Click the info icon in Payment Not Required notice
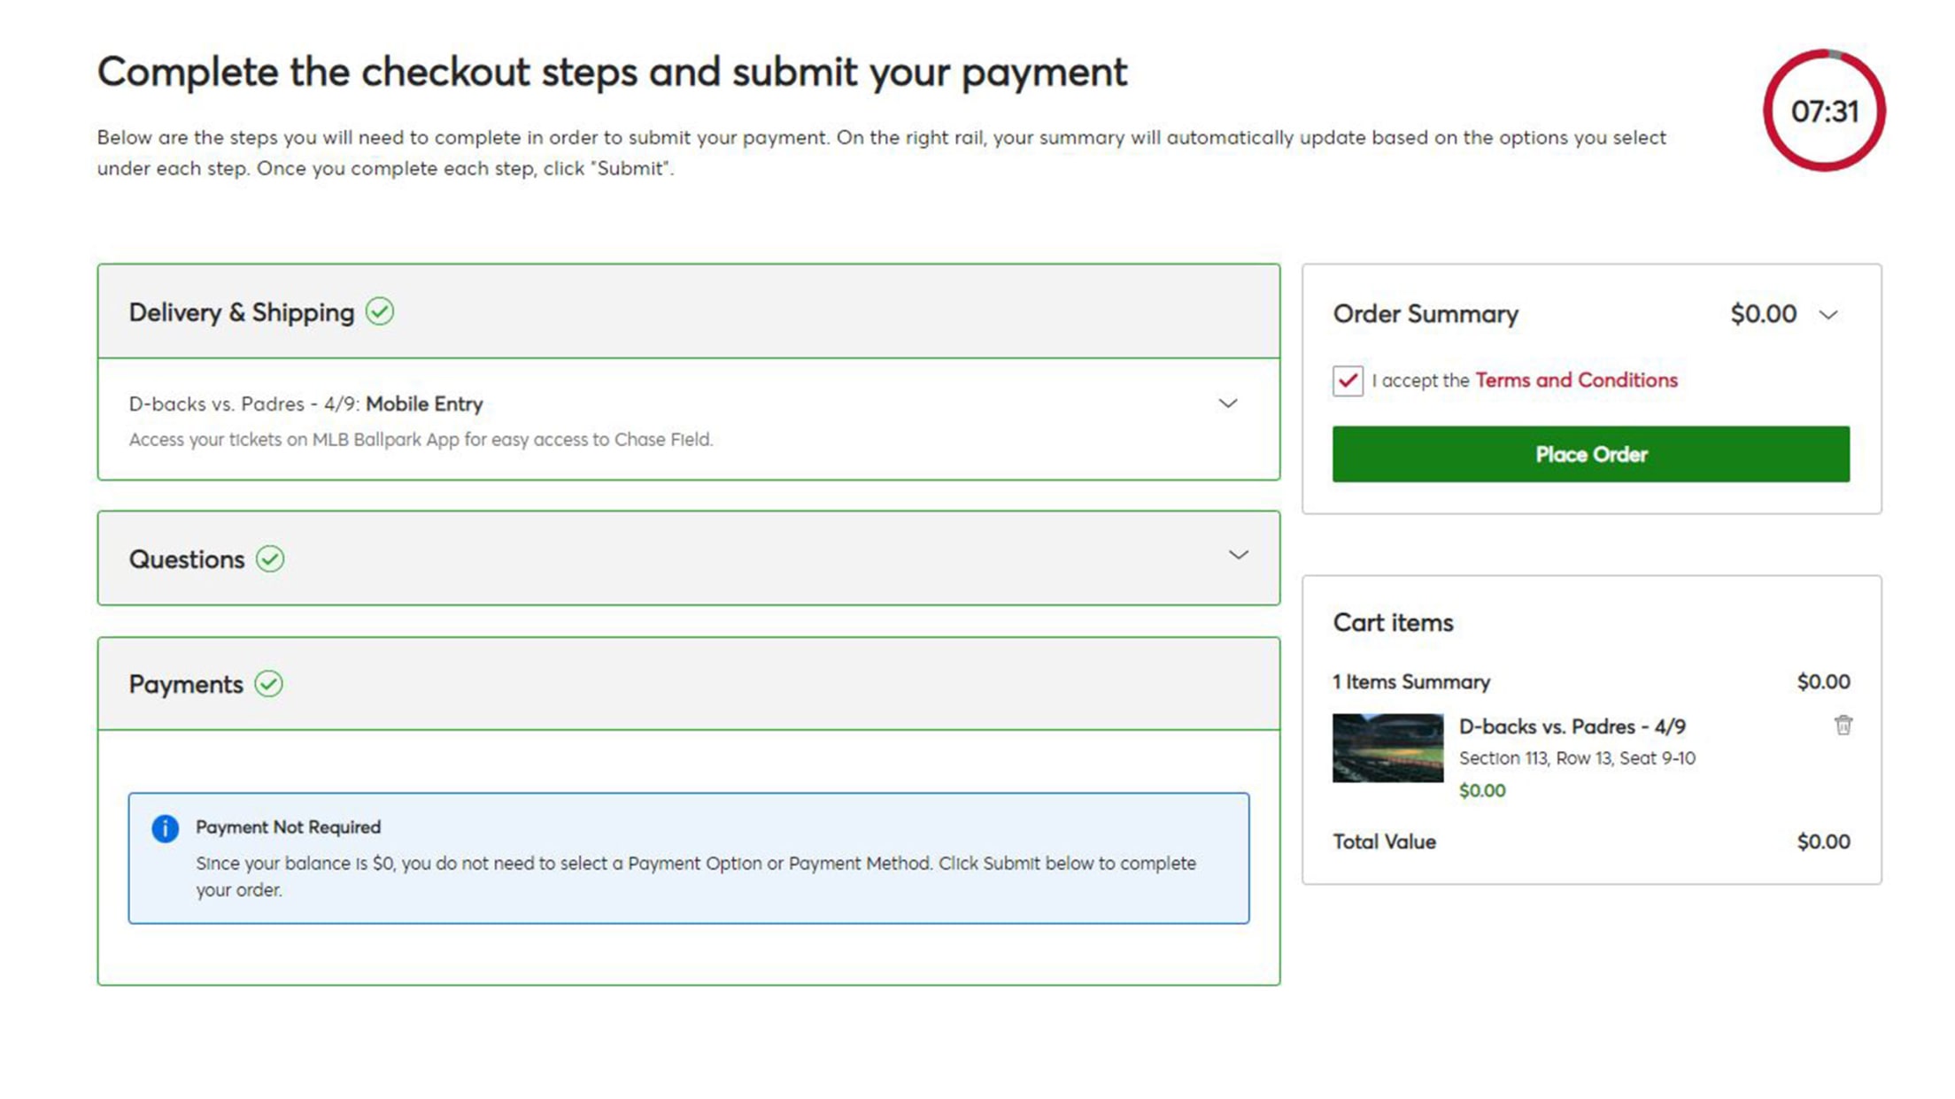Image resolution: width=1955 pixels, height=1099 pixels. tap(164, 826)
